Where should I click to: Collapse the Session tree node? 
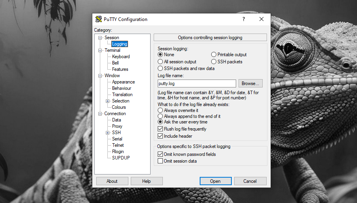(x=100, y=38)
